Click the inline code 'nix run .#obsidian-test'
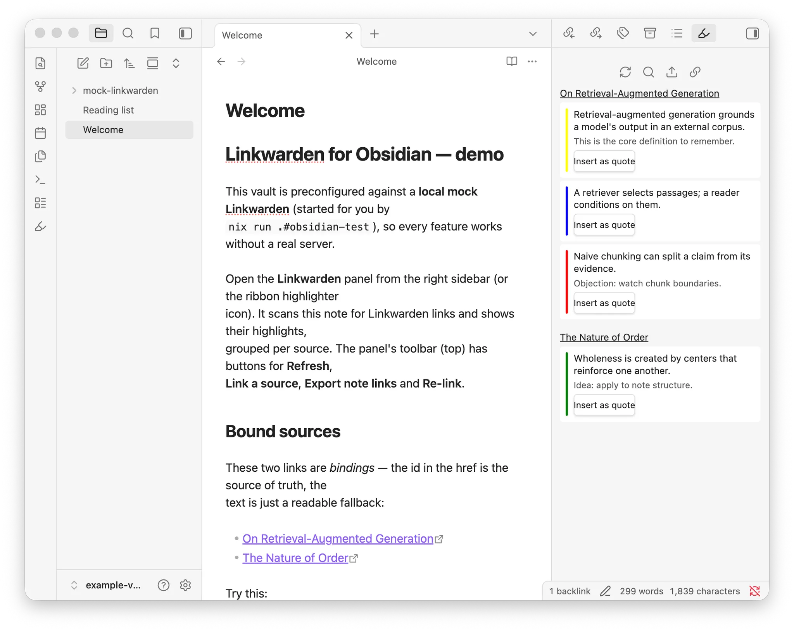The height and width of the screenshot is (631, 794). click(x=299, y=227)
